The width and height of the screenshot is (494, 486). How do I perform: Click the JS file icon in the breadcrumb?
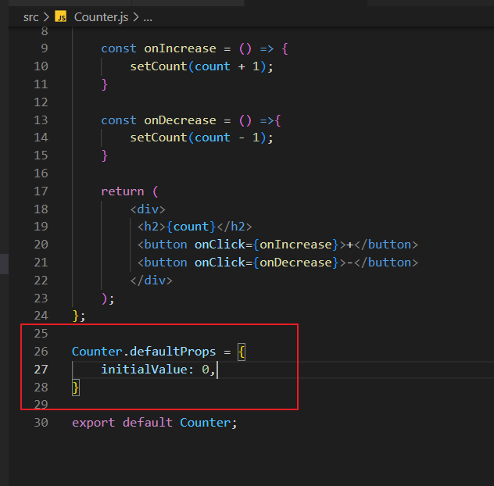pyautogui.click(x=60, y=16)
